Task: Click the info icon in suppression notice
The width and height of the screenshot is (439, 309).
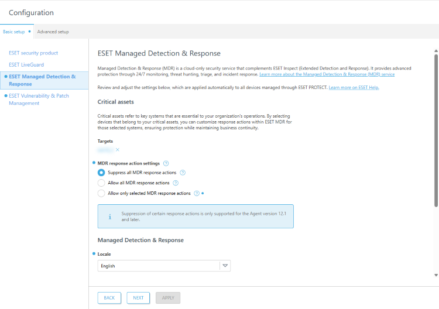Action: coord(109,217)
